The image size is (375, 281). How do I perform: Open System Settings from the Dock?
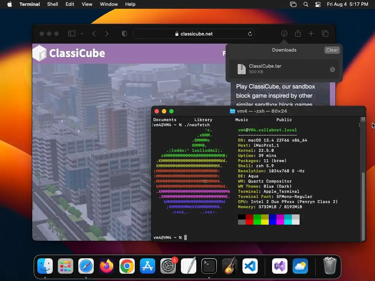[x=168, y=266]
